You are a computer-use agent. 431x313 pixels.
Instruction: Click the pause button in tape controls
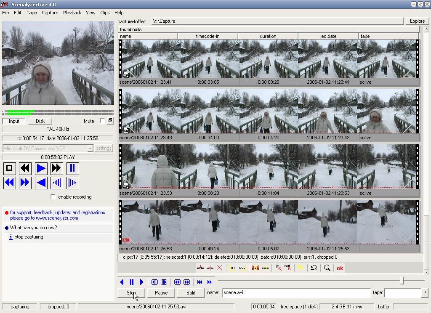pyautogui.click(x=72, y=169)
